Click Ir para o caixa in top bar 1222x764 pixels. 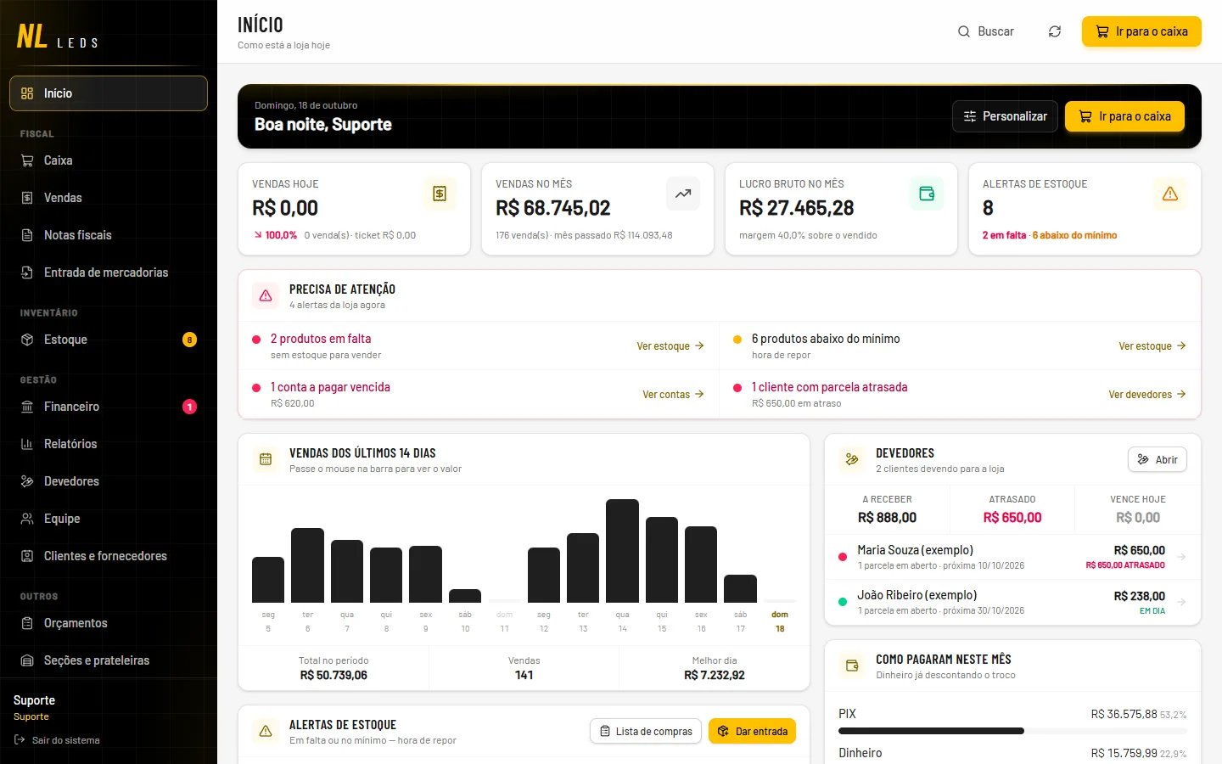[x=1141, y=31]
